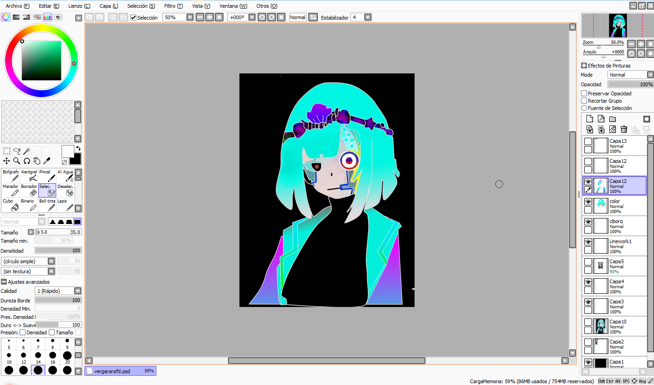Viewport: 654px width, 385px height.
Task: Choose the Deselec. deselection pen tool
Action: [65, 190]
